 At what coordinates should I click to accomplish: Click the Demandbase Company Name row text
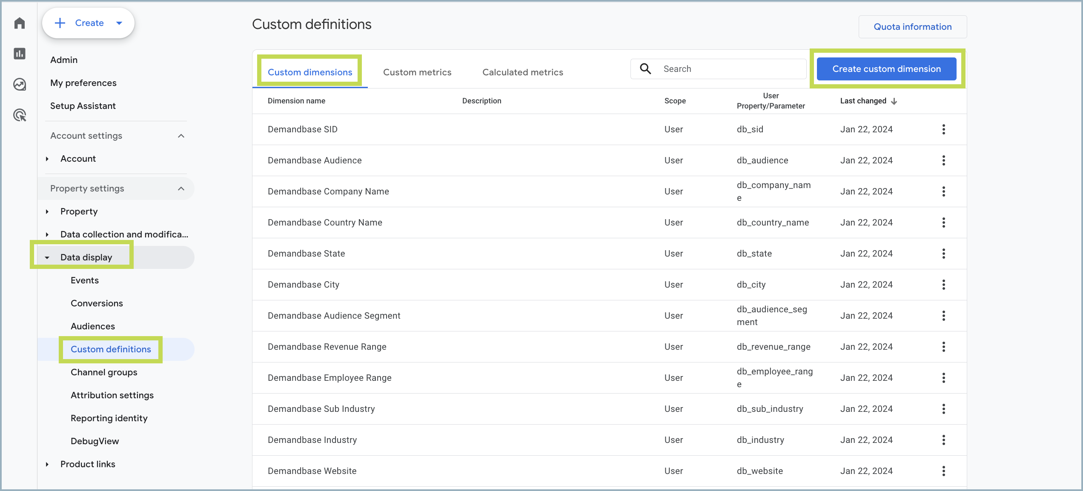point(328,191)
